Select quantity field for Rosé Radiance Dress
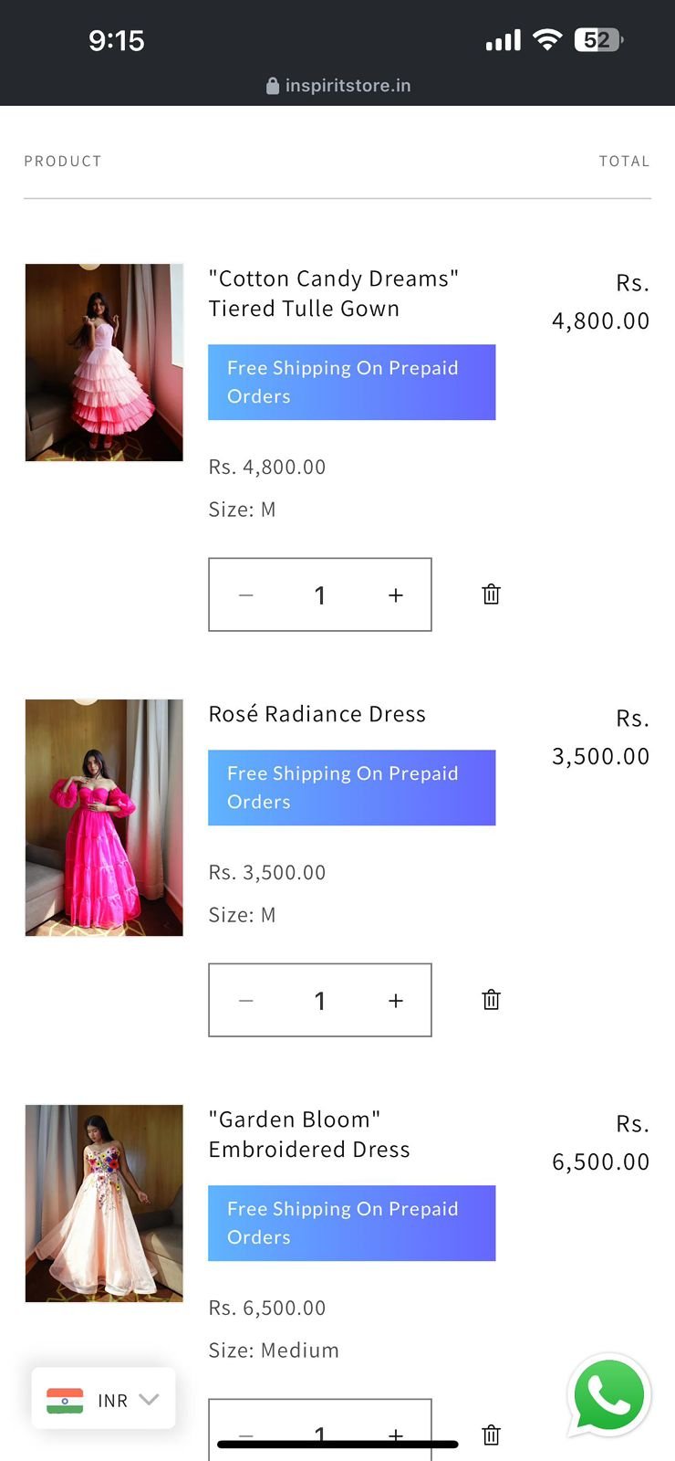Viewport: 675px width, 1461px height. click(x=320, y=1001)
